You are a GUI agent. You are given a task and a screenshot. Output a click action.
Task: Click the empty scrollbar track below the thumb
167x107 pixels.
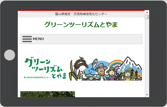tap(147, 56)
